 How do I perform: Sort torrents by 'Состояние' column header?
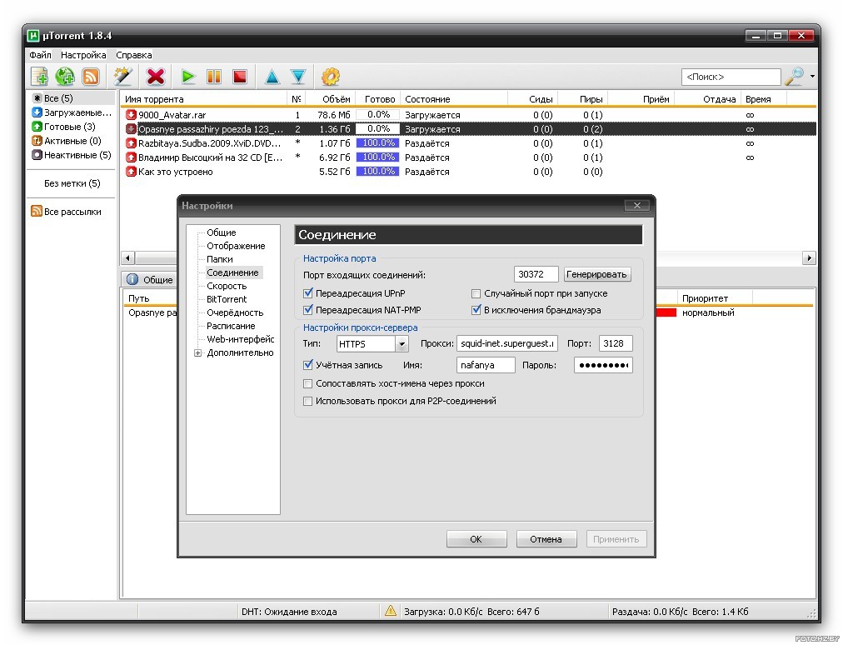[454, 99]
